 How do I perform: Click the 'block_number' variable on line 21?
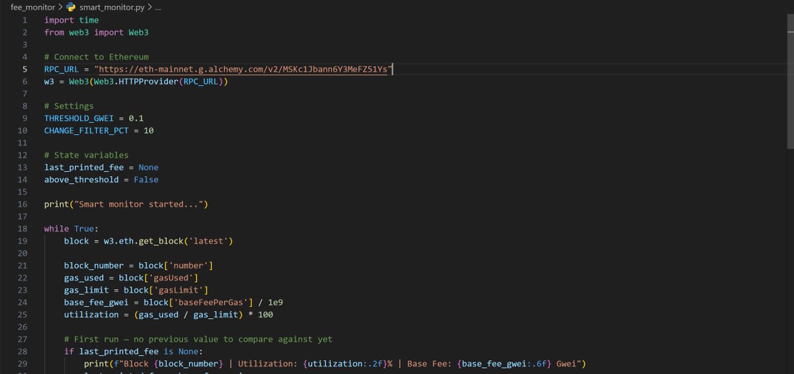point(94,265)
